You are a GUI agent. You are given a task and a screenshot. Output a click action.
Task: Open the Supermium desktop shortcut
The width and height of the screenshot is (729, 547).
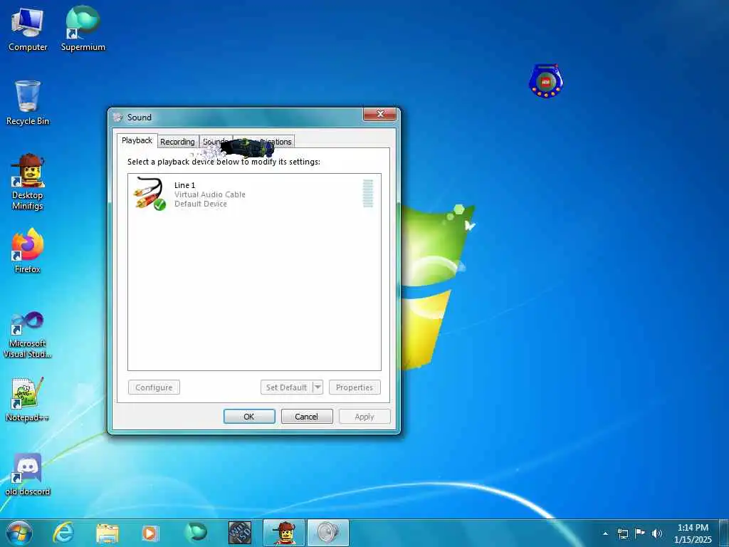(83, 30)
